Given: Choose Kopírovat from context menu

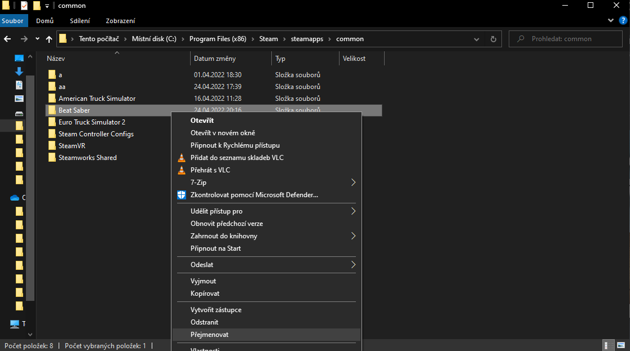Looking at the screenshot, I should click(x=266, y=294).
